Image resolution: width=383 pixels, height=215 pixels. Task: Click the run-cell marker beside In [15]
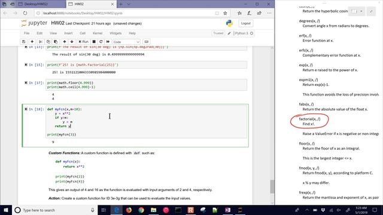(26, 65)
